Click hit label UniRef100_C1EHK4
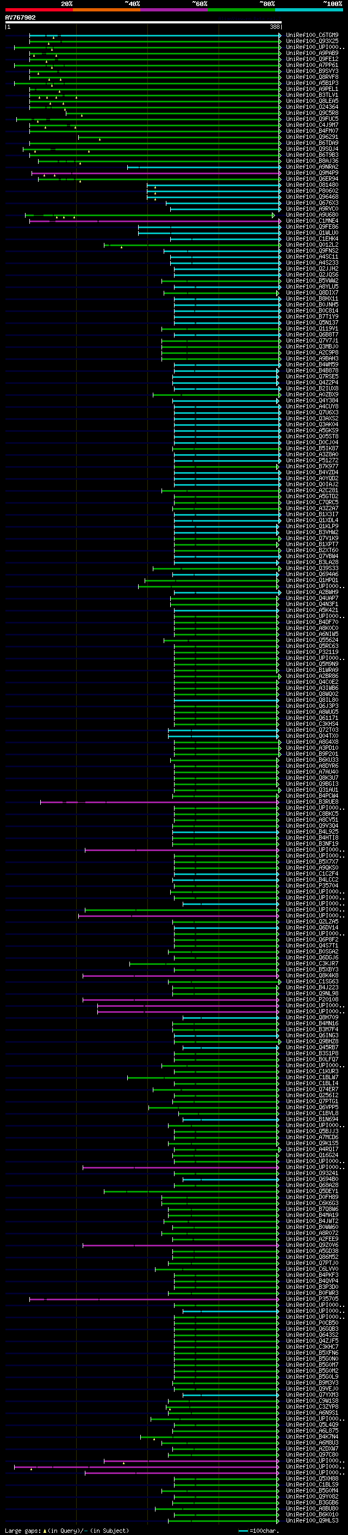Screen dimensions: 348x1535 (x=312, y=239)
